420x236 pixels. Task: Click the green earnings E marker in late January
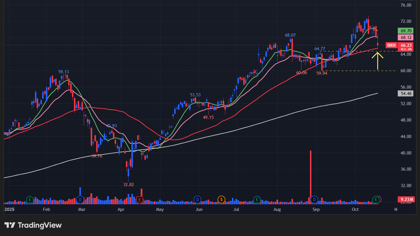coord(29,199)
